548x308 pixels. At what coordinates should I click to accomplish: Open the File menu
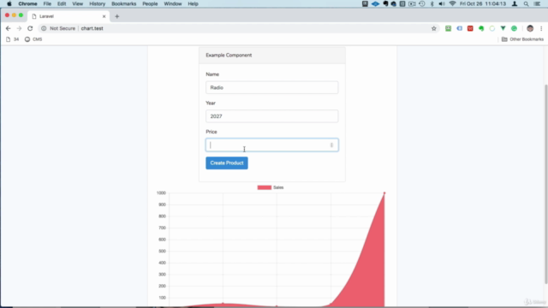47,3
